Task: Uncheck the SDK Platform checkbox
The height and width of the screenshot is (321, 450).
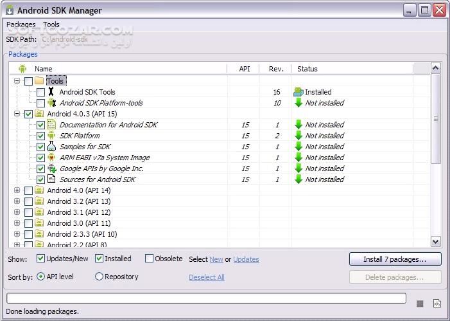Action: tap(40, 136)
